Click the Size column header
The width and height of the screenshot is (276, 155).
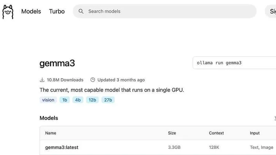click(172, 133)
